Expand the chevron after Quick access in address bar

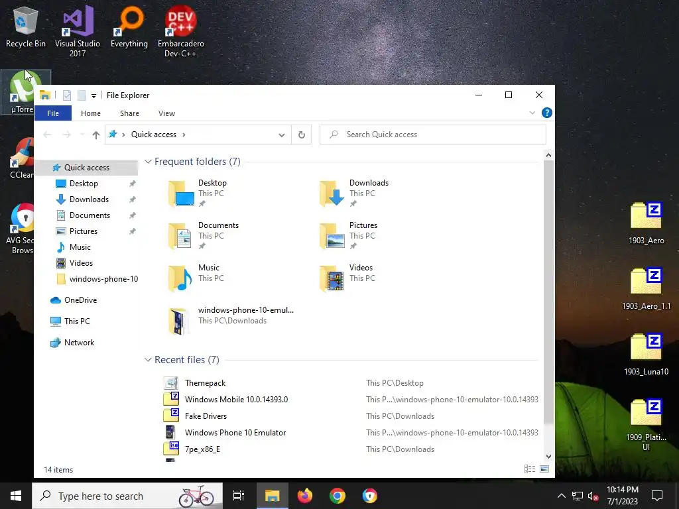click(184, 135)
